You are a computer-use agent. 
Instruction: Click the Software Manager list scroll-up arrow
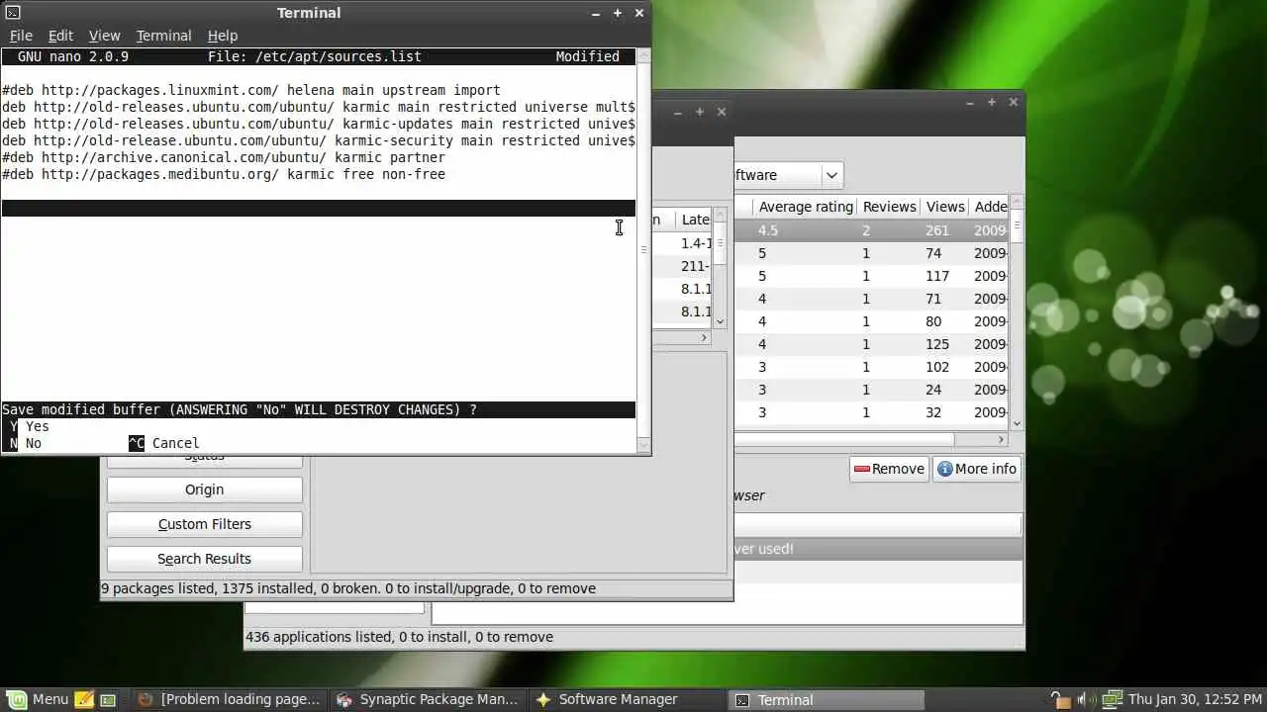tap(1016, 202)
